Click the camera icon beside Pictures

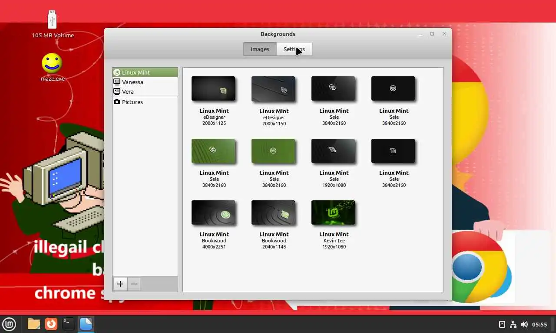pos(117,102)
